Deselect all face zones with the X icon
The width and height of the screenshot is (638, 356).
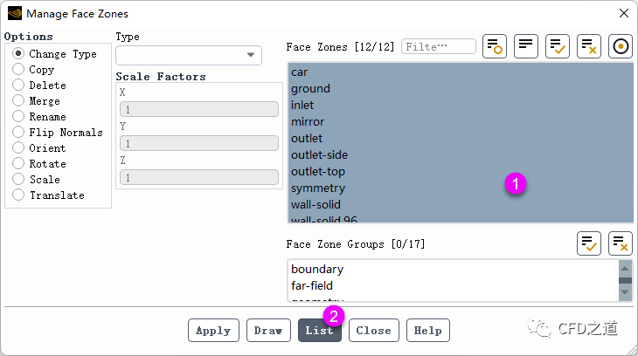tap(589, 46)
